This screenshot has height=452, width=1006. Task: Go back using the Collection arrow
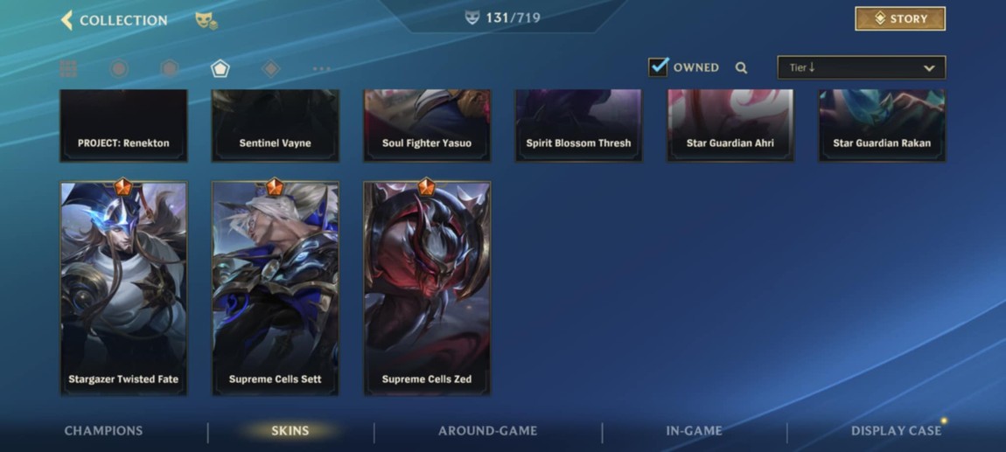66,20
